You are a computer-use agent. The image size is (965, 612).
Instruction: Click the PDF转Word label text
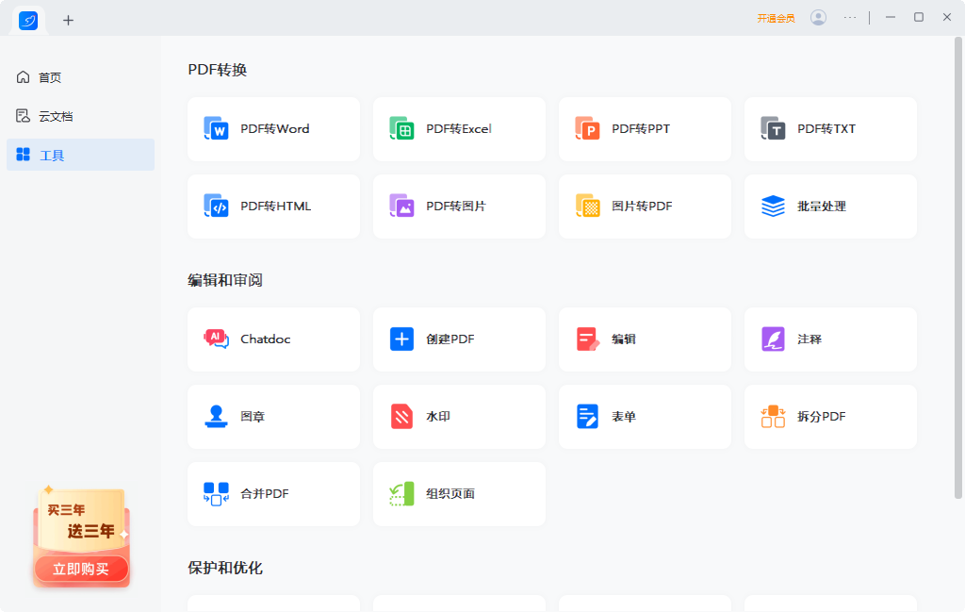coord(275,128)
